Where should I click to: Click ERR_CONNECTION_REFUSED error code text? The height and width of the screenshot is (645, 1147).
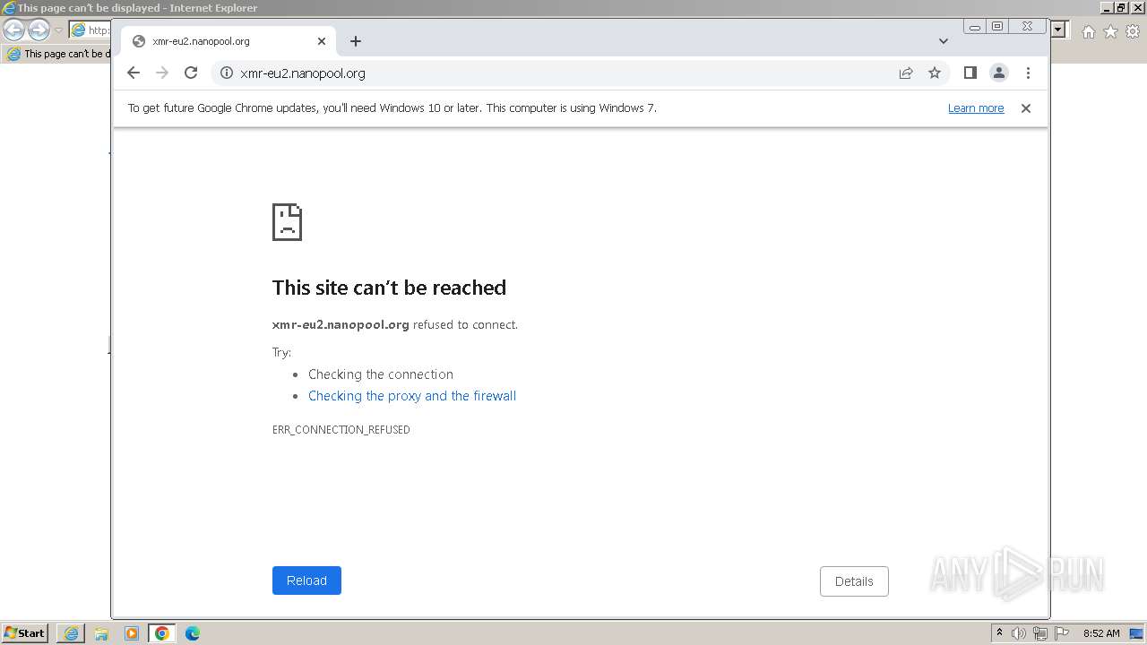click(x=341, y=430)
